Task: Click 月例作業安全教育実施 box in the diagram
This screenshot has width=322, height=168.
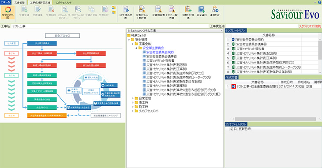Action: pyautogui.click(x=42, y=83)
